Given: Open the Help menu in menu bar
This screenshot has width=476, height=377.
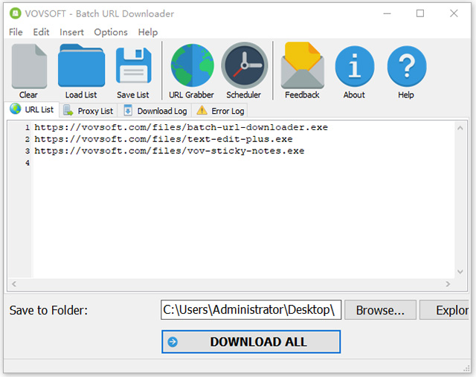Looking at the screenshot, I should coord(148,32).
